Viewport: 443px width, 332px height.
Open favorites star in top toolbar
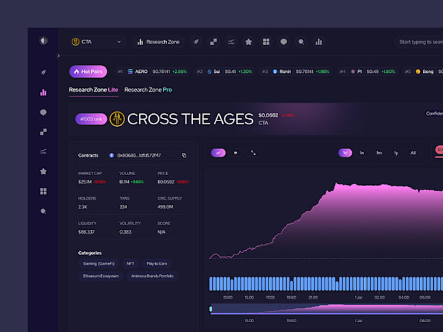click(248, 42)
